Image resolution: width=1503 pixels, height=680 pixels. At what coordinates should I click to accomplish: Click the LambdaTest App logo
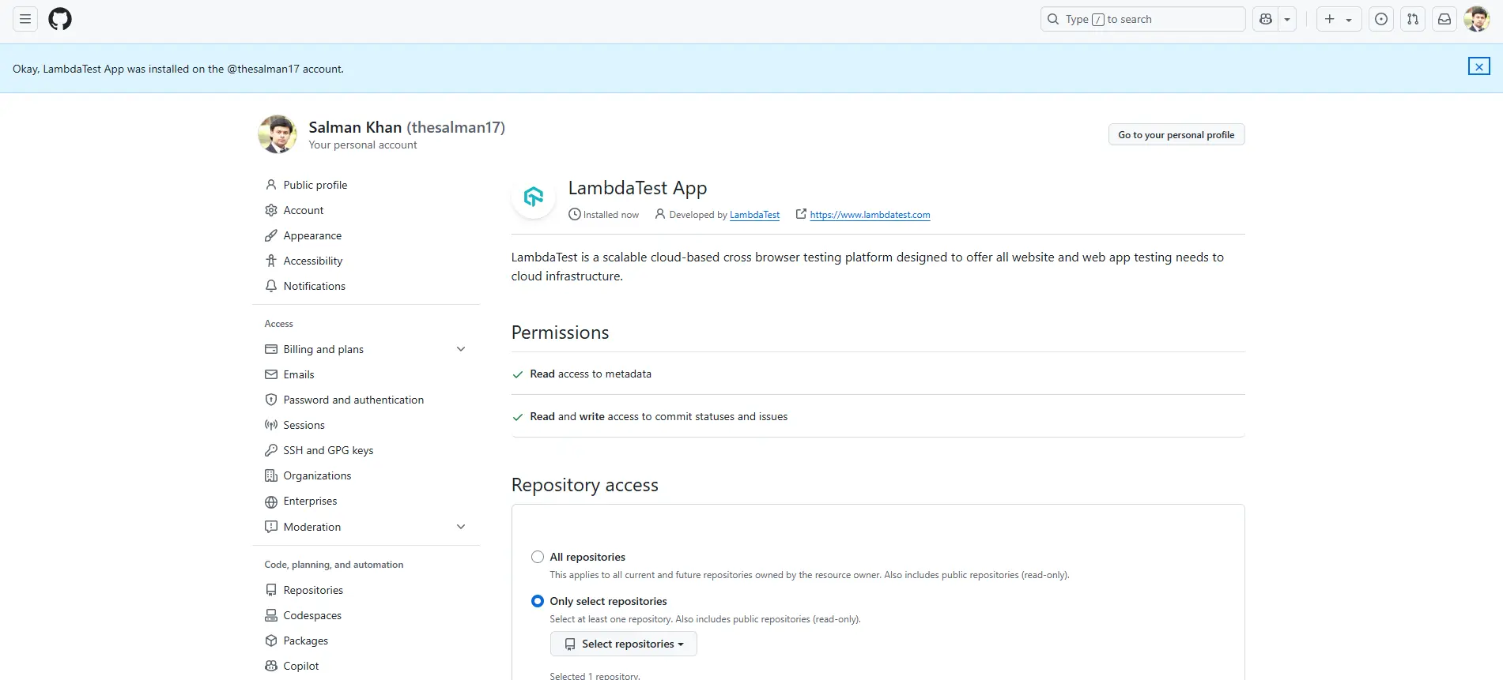coord(534,197)
